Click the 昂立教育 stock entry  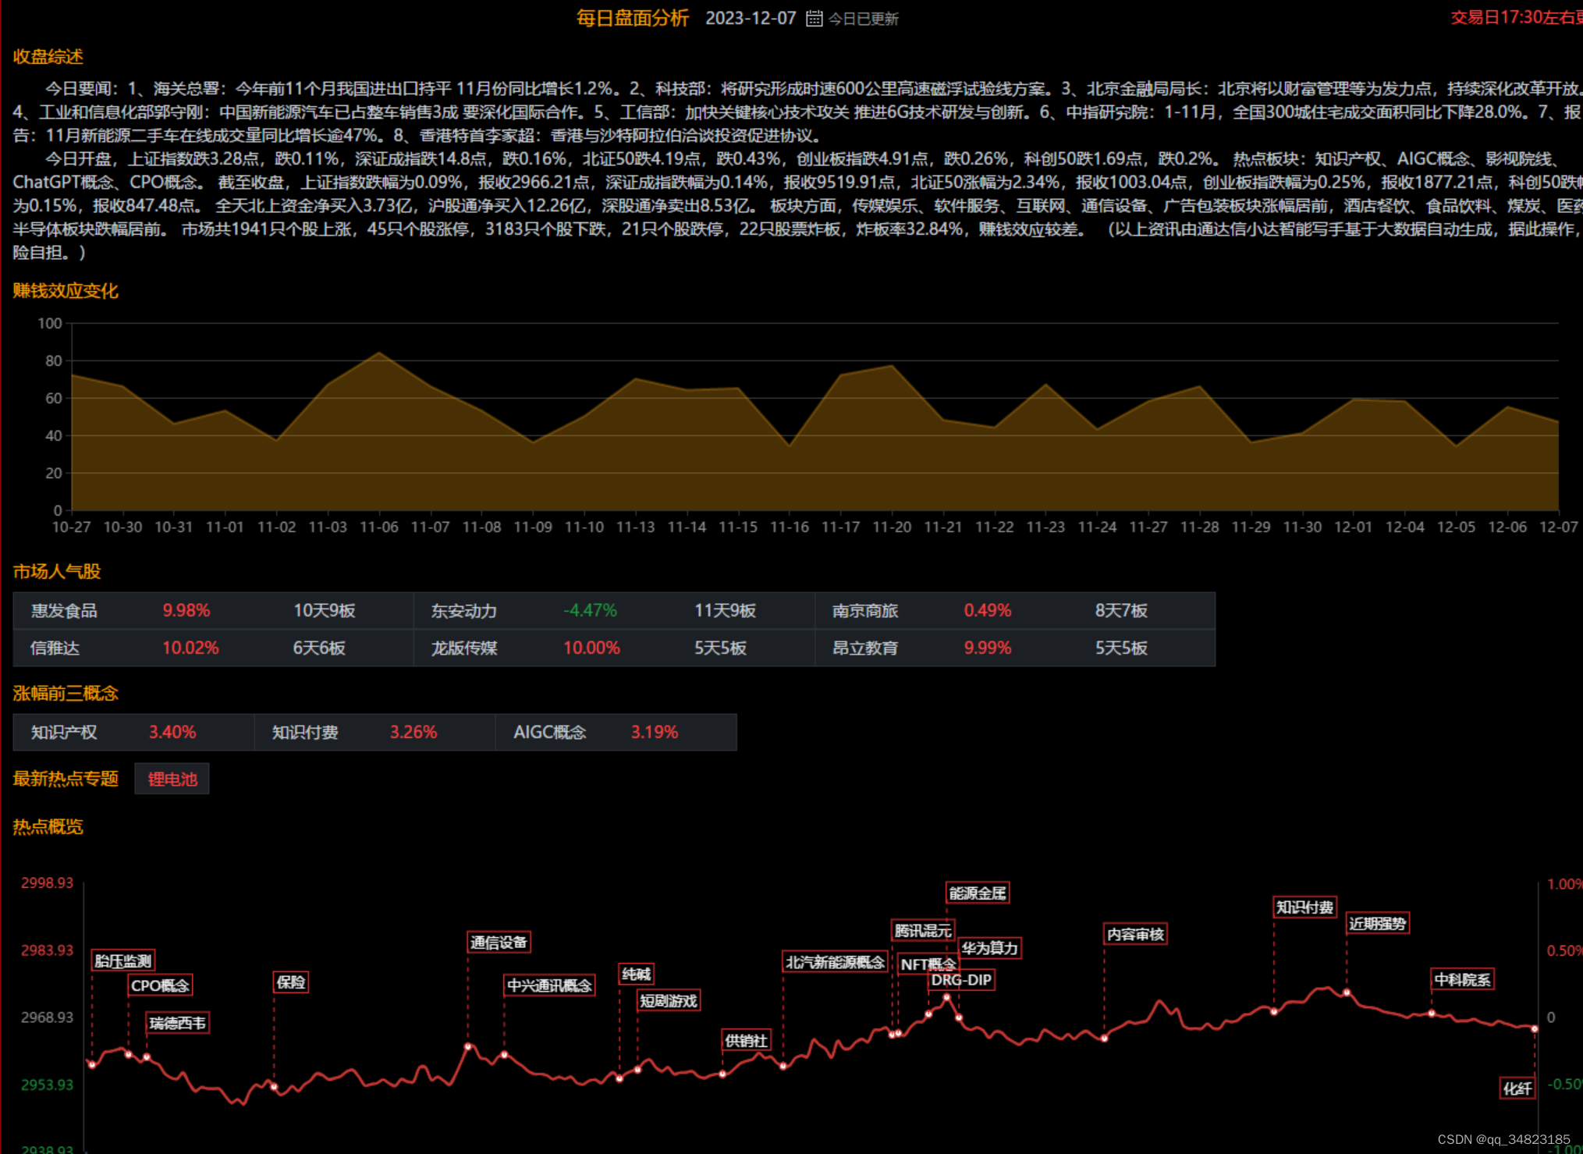(x=864, y=648)
